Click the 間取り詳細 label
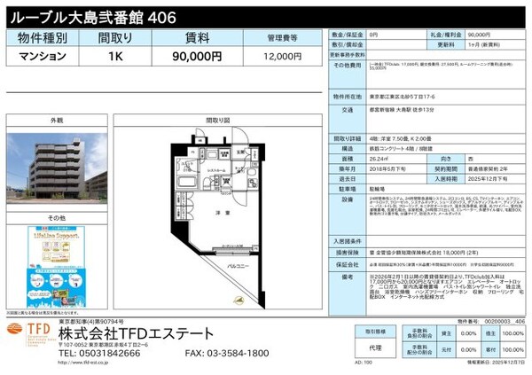 pos(348,139)
